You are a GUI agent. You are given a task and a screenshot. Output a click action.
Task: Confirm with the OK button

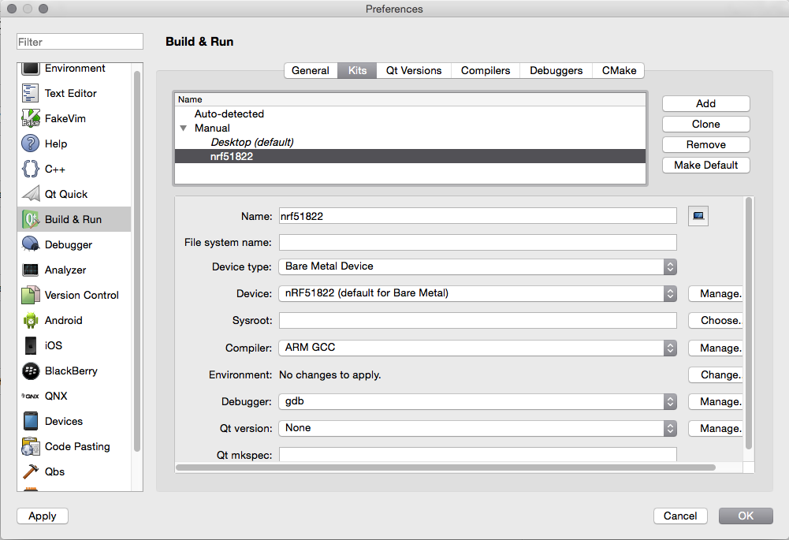(746, 516)
